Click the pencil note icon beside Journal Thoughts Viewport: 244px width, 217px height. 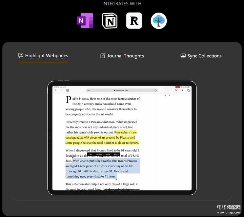(x=103, y=56)
